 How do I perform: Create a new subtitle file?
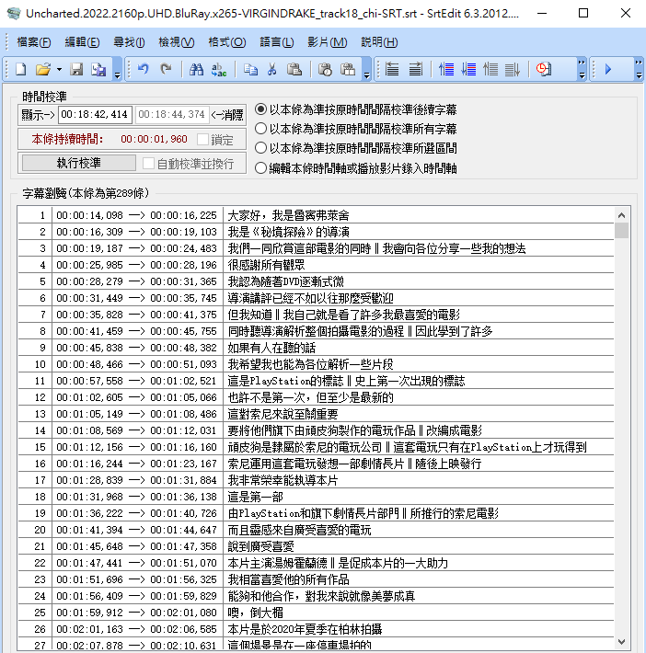[x=21, y=69]
